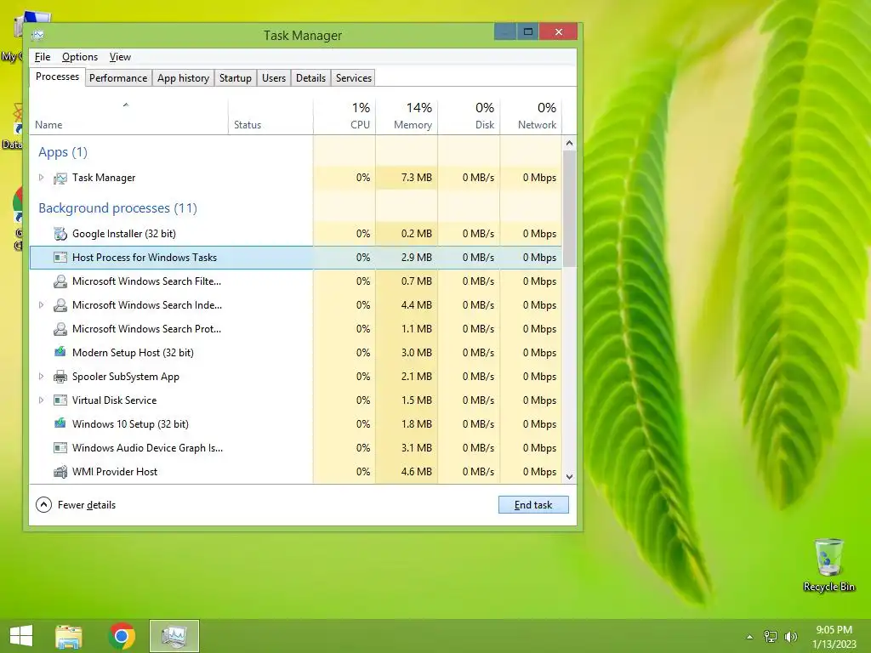Expand the Microsoft Windows Search Indexer row

41,305
